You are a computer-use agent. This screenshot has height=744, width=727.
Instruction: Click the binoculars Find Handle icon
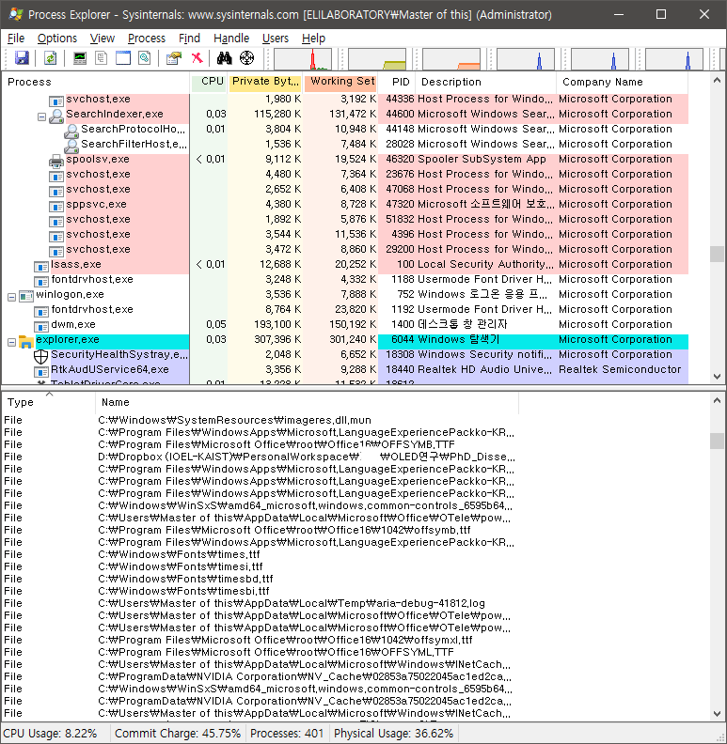(224, 58)
